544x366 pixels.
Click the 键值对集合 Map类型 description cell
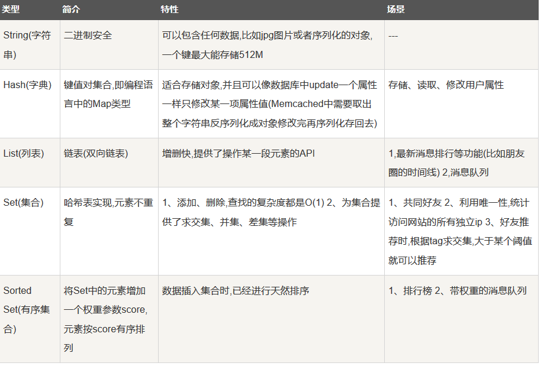pos(109,103)
